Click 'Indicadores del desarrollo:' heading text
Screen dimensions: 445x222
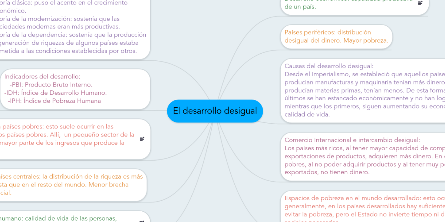42,77
